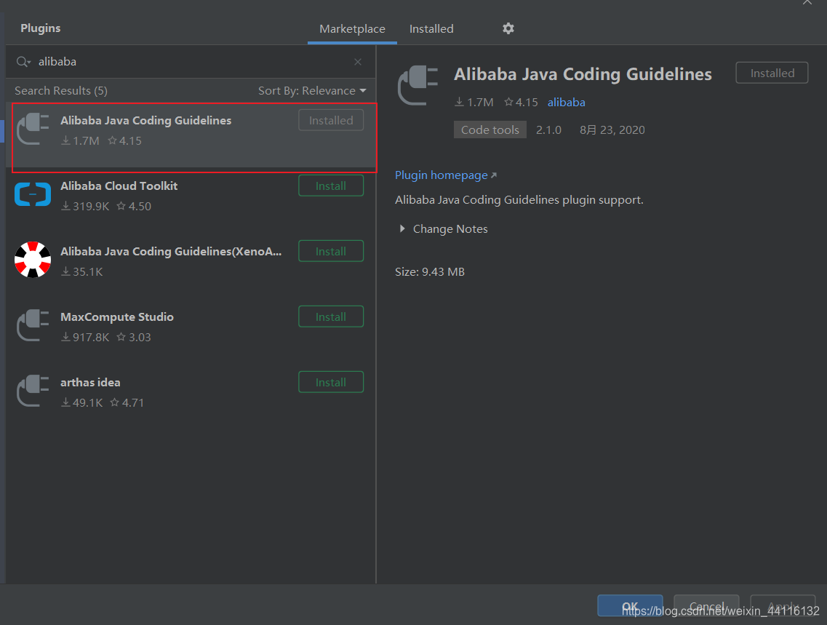
Task: Open the Sort By Relevance dropdown
Action: (312, 91)
